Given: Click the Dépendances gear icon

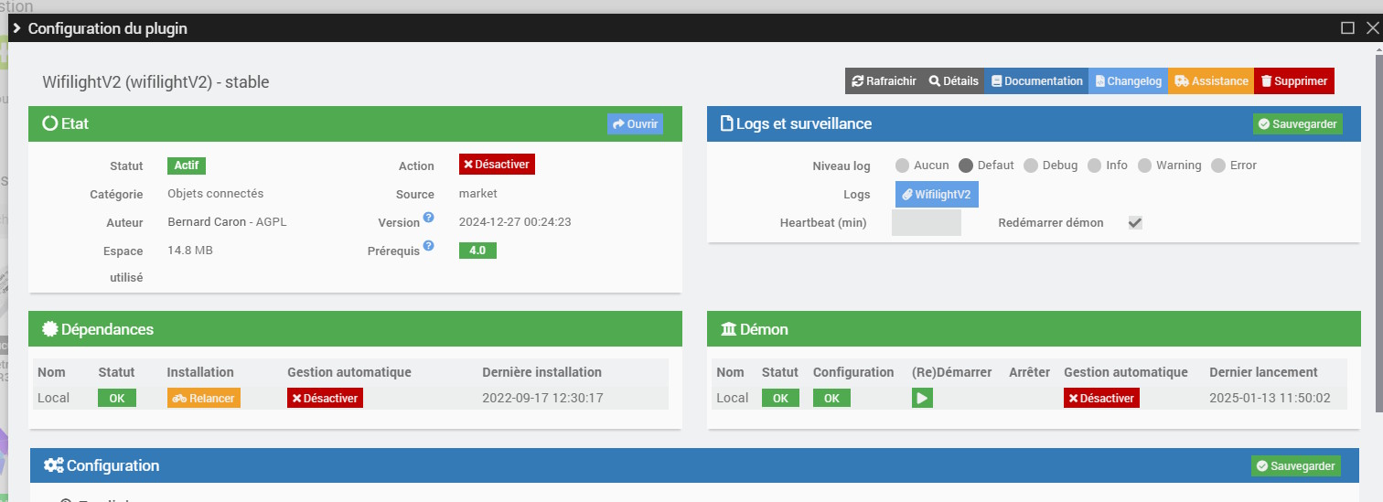Looking at the screenshot, I should point(50,329).
